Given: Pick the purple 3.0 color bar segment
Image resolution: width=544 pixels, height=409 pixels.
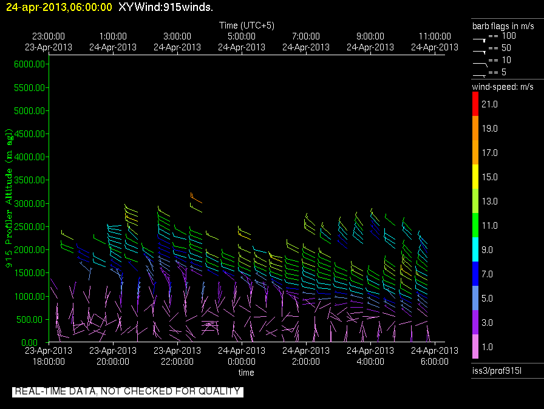Looking at the screenshot, I should click(x=475, y=322).
